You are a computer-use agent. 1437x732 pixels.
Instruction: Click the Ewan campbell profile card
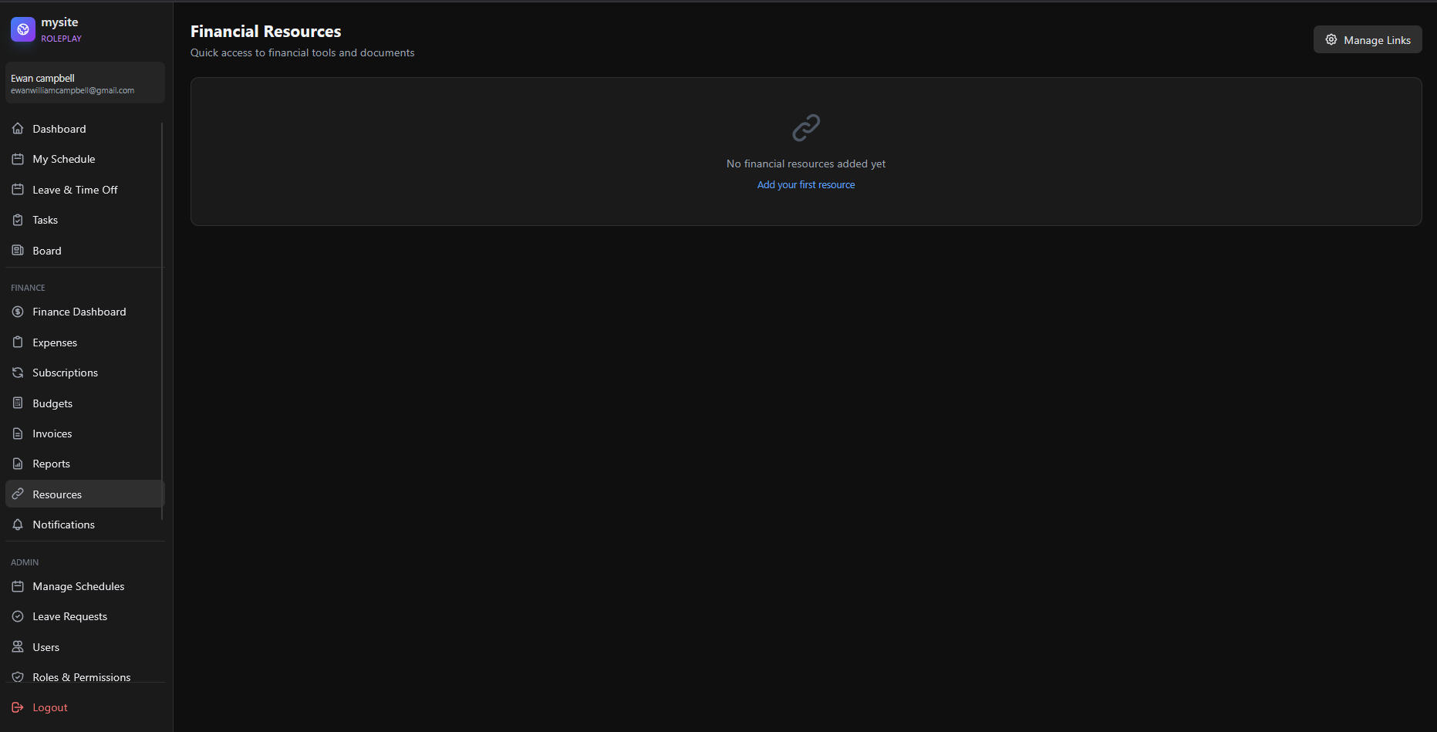coord(85,83)
